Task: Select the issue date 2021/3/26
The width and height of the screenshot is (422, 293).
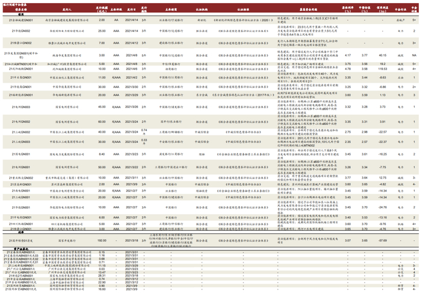Action: 131,107
